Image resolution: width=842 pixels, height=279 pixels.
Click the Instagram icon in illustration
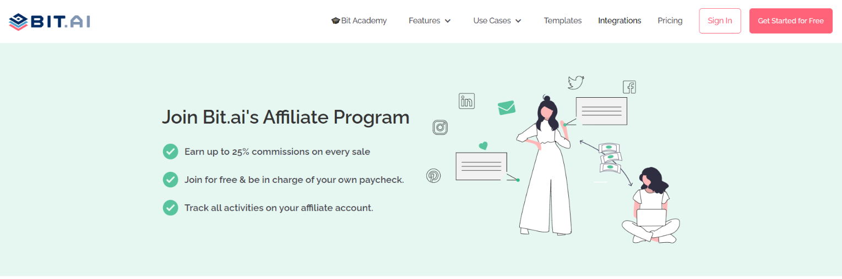[440, 127]
